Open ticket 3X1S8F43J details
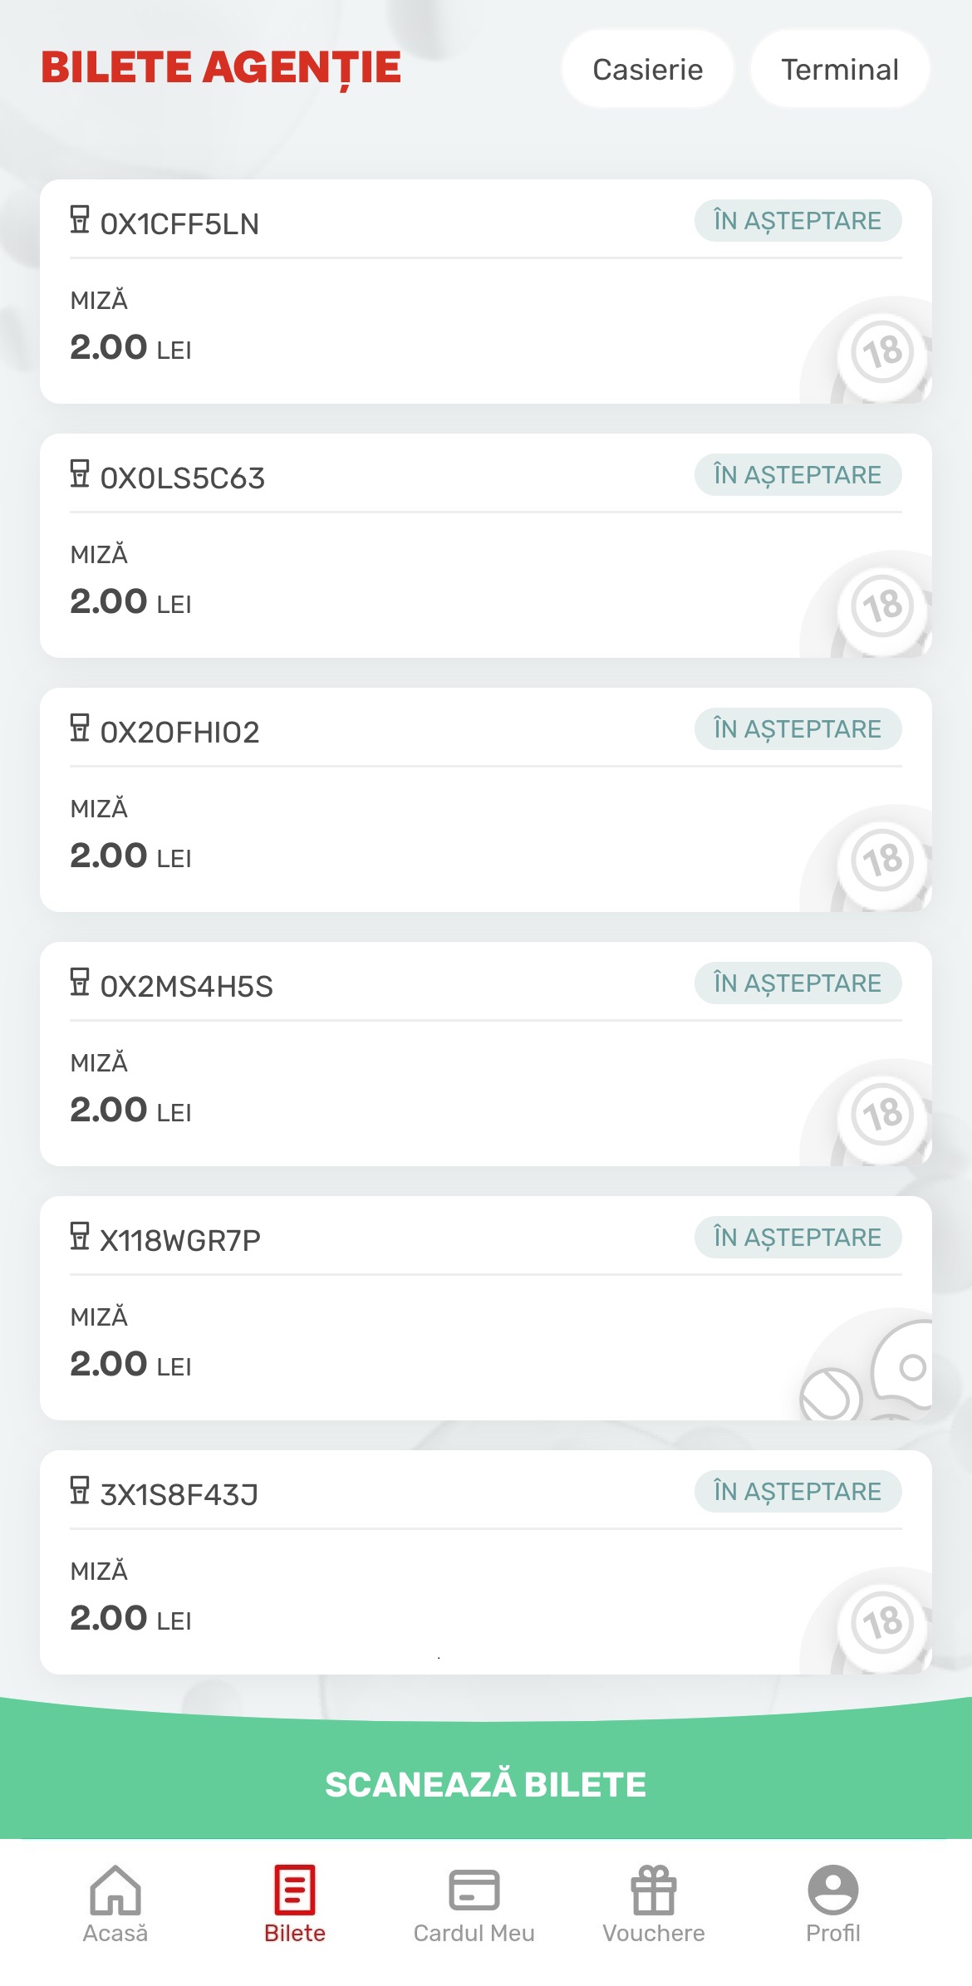The image size is (972, 1986). (486, 1562)
